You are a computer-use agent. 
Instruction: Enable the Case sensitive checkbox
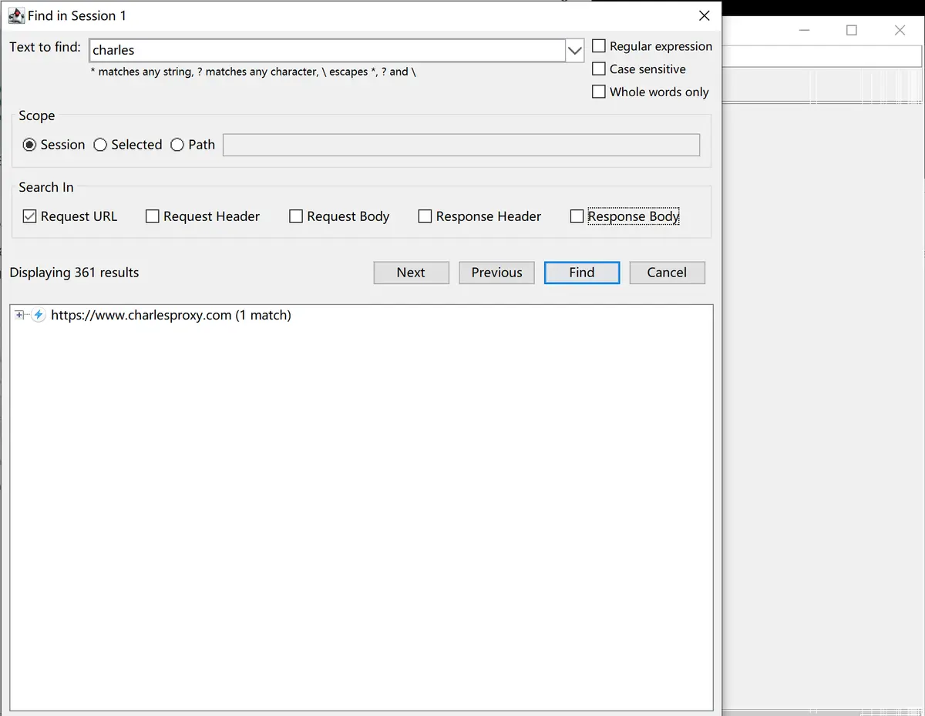598,69
